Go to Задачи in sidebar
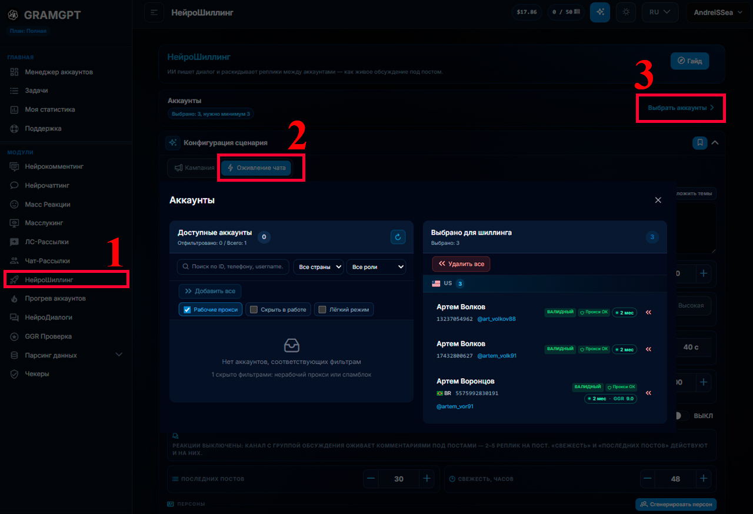753x514 pixels. [36, 91]
